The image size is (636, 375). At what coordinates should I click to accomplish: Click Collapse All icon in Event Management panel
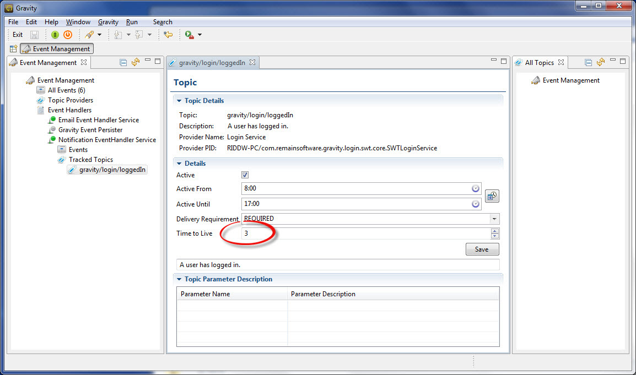[x=123, y=62]
